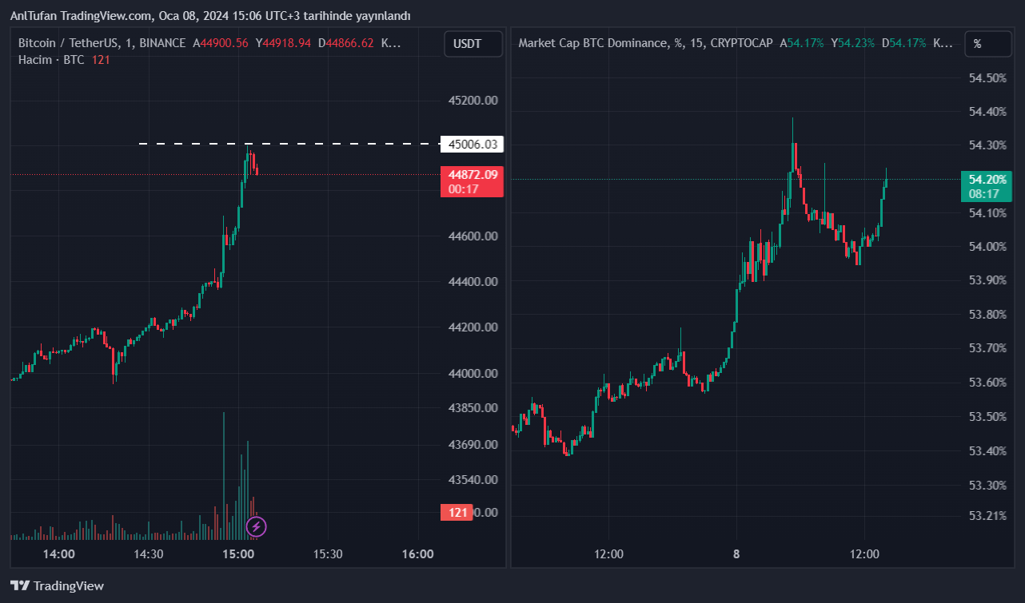Click the 16:00 time axis label
Viewport: 1025px width, 603px height.
coord(418,553)
